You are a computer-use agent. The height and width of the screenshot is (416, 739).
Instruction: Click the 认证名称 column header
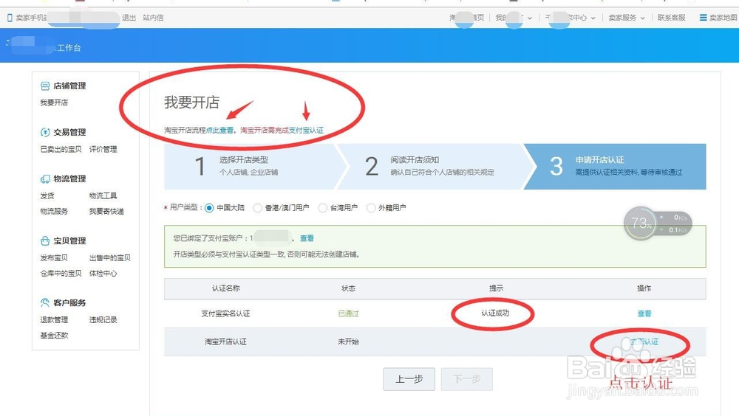[225, 288]
